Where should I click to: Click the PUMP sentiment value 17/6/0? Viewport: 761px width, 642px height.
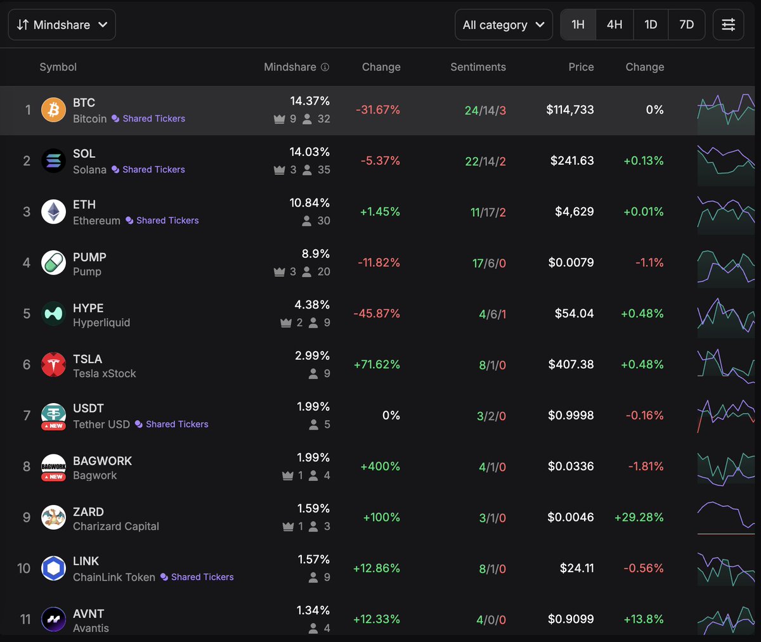point(489,263)
